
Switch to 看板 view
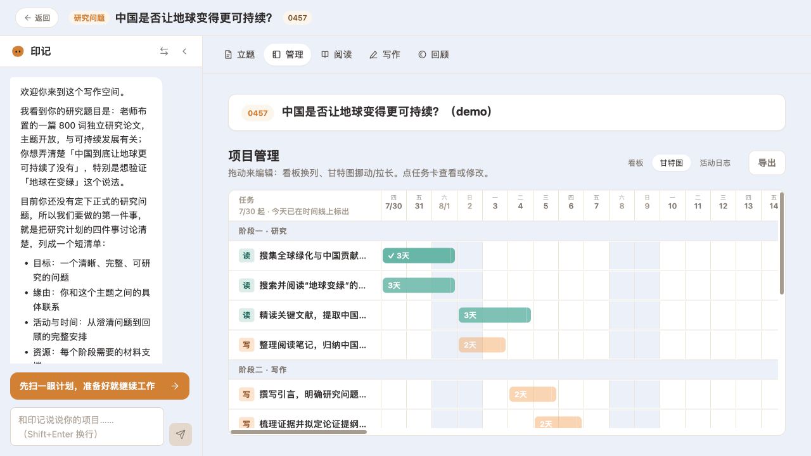[x=635, y=163]
